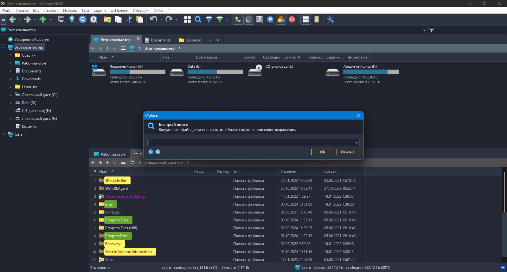Open the Файл menu
Image resolution: width=507 pixels, height=272 pixels.
click(x=7, y=10)
